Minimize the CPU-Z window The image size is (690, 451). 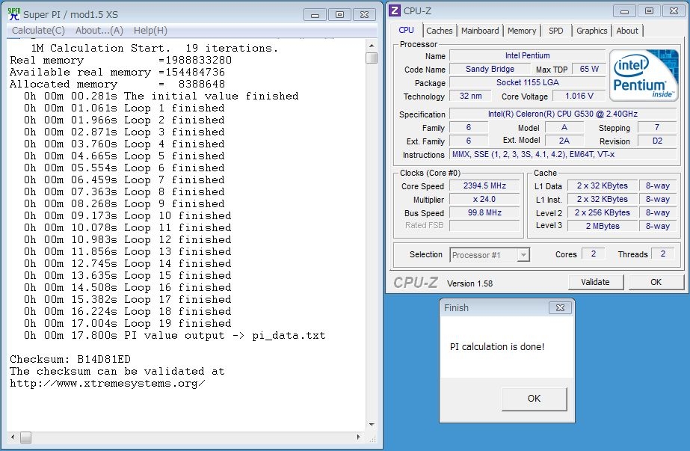[625, 10]
